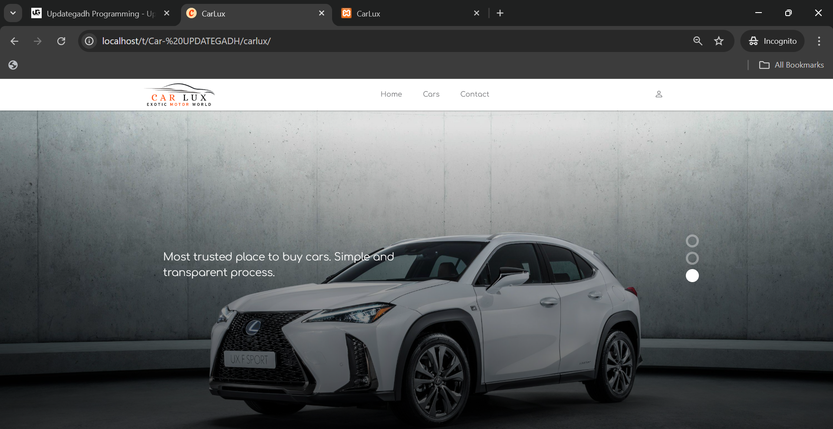Image resolution: width=833 pixels, height=429 pixels.
Task: Select the second slider dot
Action: click(692, 258)
